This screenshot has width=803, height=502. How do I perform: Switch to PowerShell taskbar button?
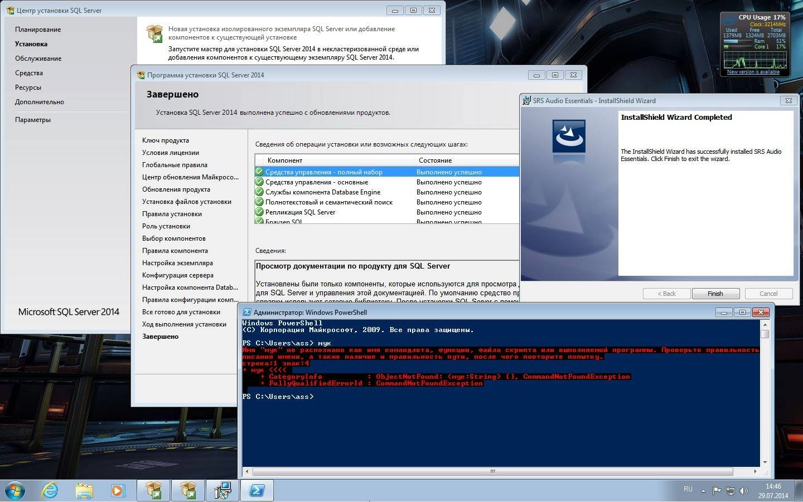tap(257, 490)
